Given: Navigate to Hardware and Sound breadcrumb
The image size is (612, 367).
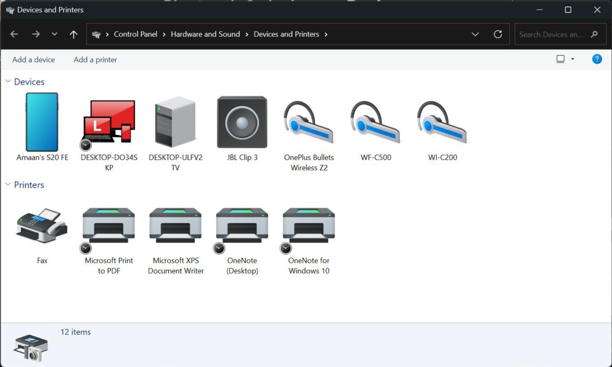Looking at the screenshot, I should click(205, 34).
